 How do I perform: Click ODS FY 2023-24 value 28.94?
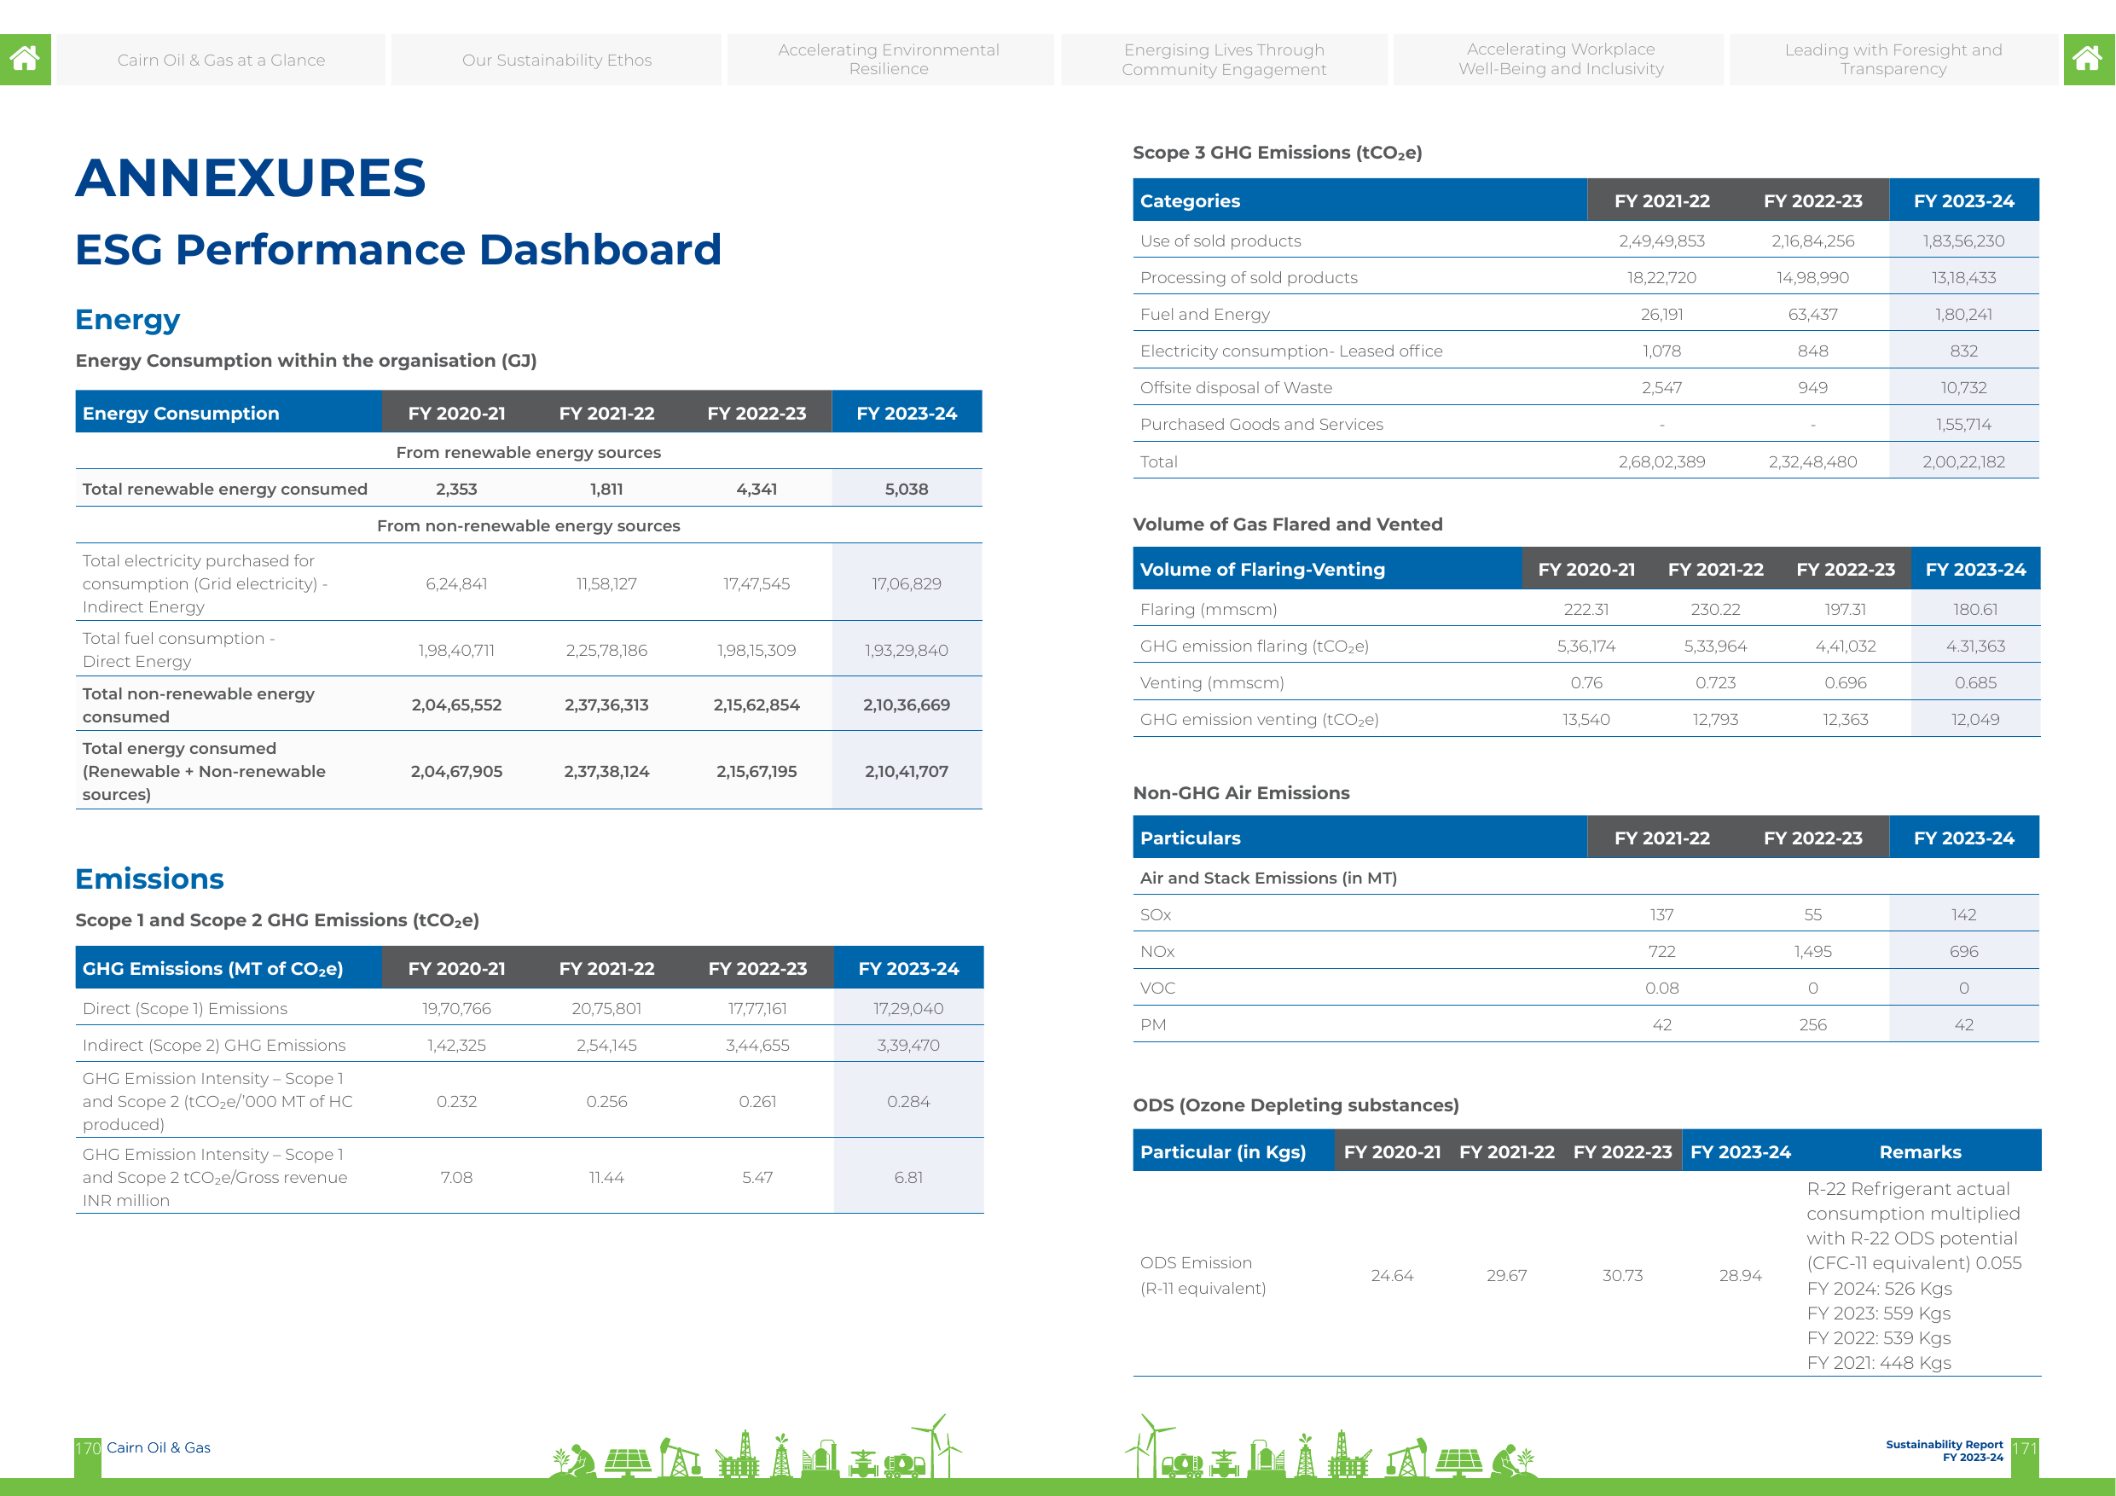1740,1276
